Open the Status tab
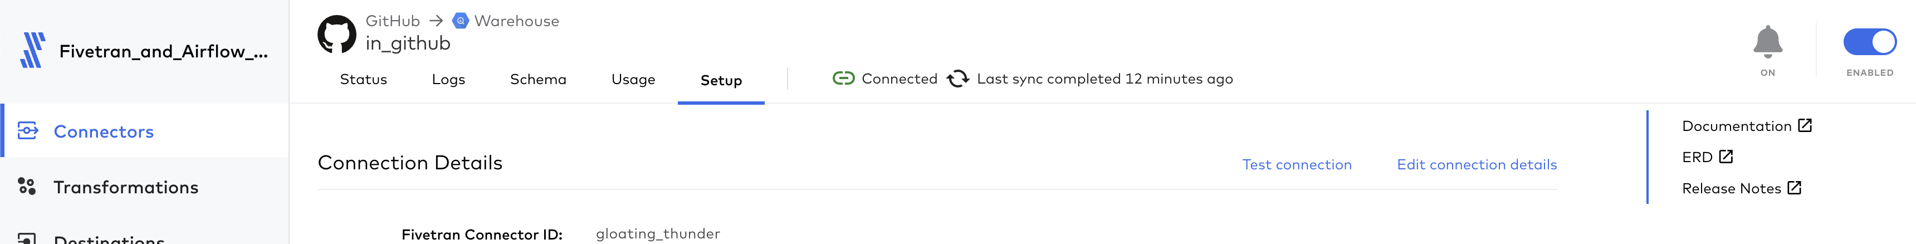This screenshot has height=244, width=1916. coord(363,80)
